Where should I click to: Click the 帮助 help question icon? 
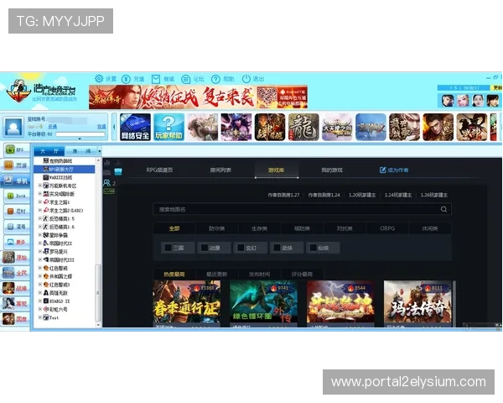click(x=216, y=78)
